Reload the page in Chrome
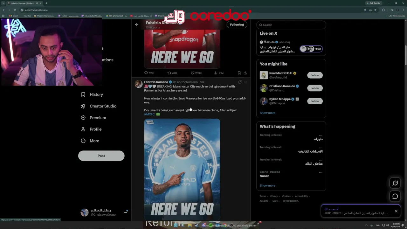This screenshot has width=407, height=229. click(x=15, y=10)
